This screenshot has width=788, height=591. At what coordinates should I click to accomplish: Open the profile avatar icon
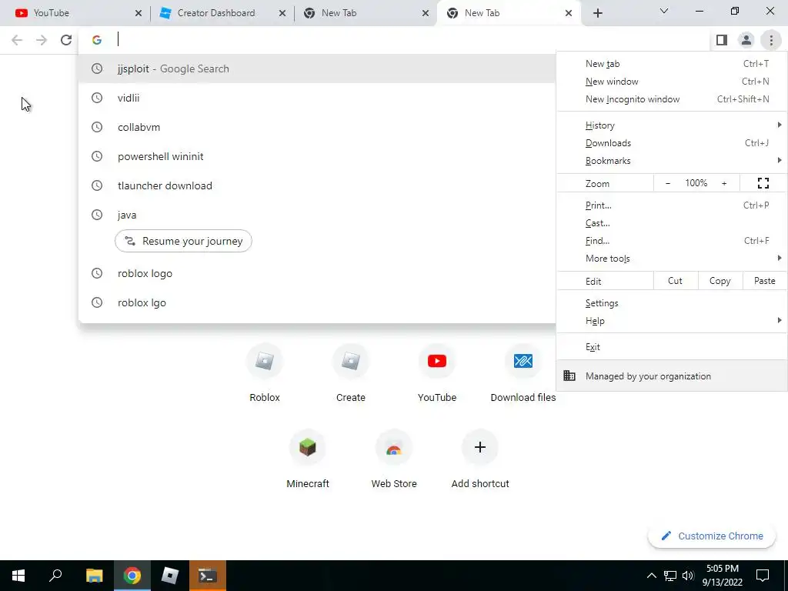(x=746, y=40)
